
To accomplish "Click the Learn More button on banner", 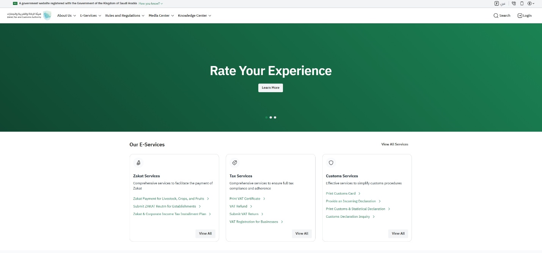I will pyautogui.click(x=270, y=88).
